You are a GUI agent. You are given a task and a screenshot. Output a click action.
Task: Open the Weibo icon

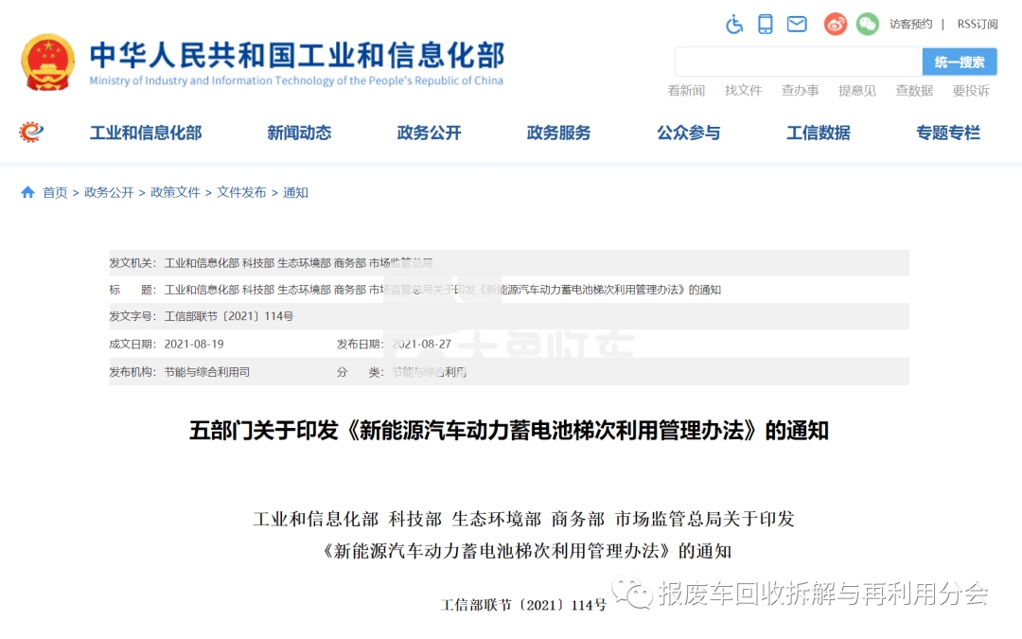pos(835,25)
